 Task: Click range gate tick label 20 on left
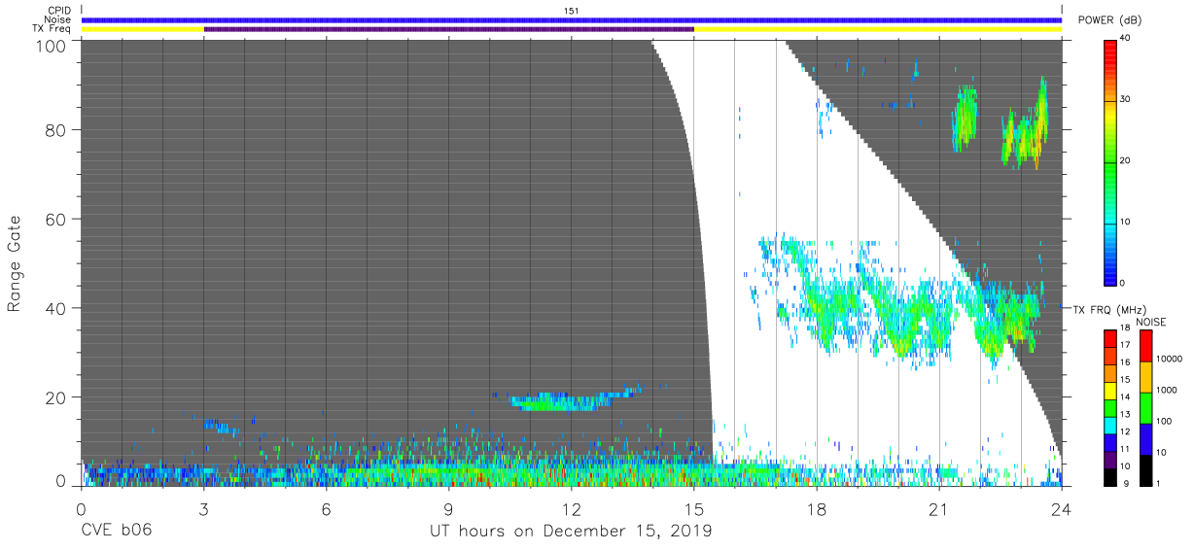pos(57,397)
